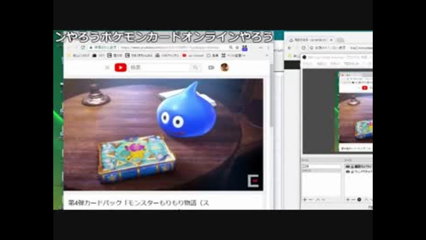Screen dimensions: 426x240
Task: Bookmark the page with the star icon
Action: coord(237,48)
